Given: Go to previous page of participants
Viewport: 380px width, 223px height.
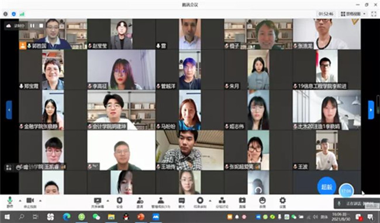Looking at the screenshot, I should pyautogui.click(x=9, y=110).
